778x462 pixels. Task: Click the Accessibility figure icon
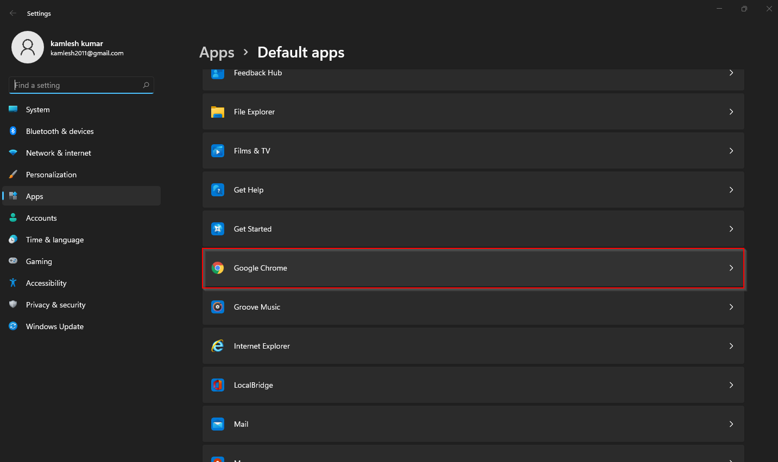(x=13, y=283)
